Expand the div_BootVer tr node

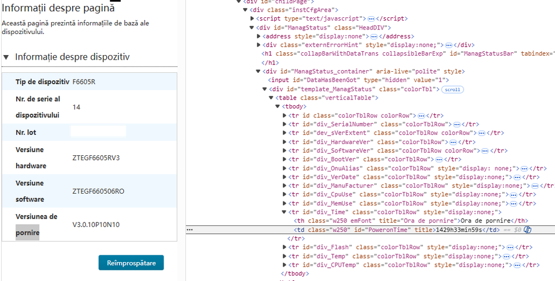[285, 160]
